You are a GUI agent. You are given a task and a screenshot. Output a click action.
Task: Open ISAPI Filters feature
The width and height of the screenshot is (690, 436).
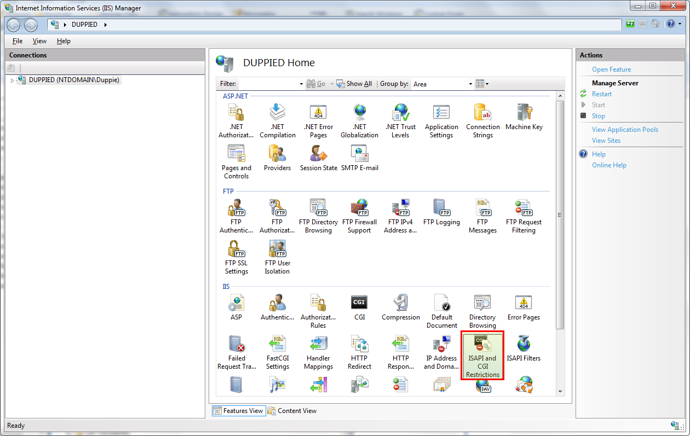(x=524, y=349)
